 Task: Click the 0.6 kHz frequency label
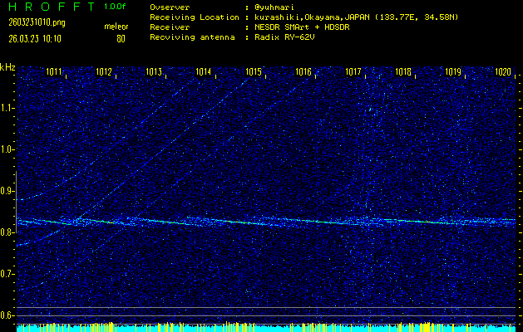pos(7,315)
